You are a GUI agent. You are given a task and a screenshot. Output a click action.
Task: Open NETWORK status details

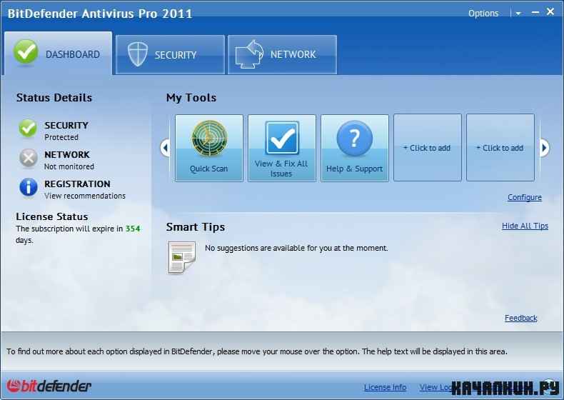click(x=67, y=154)
